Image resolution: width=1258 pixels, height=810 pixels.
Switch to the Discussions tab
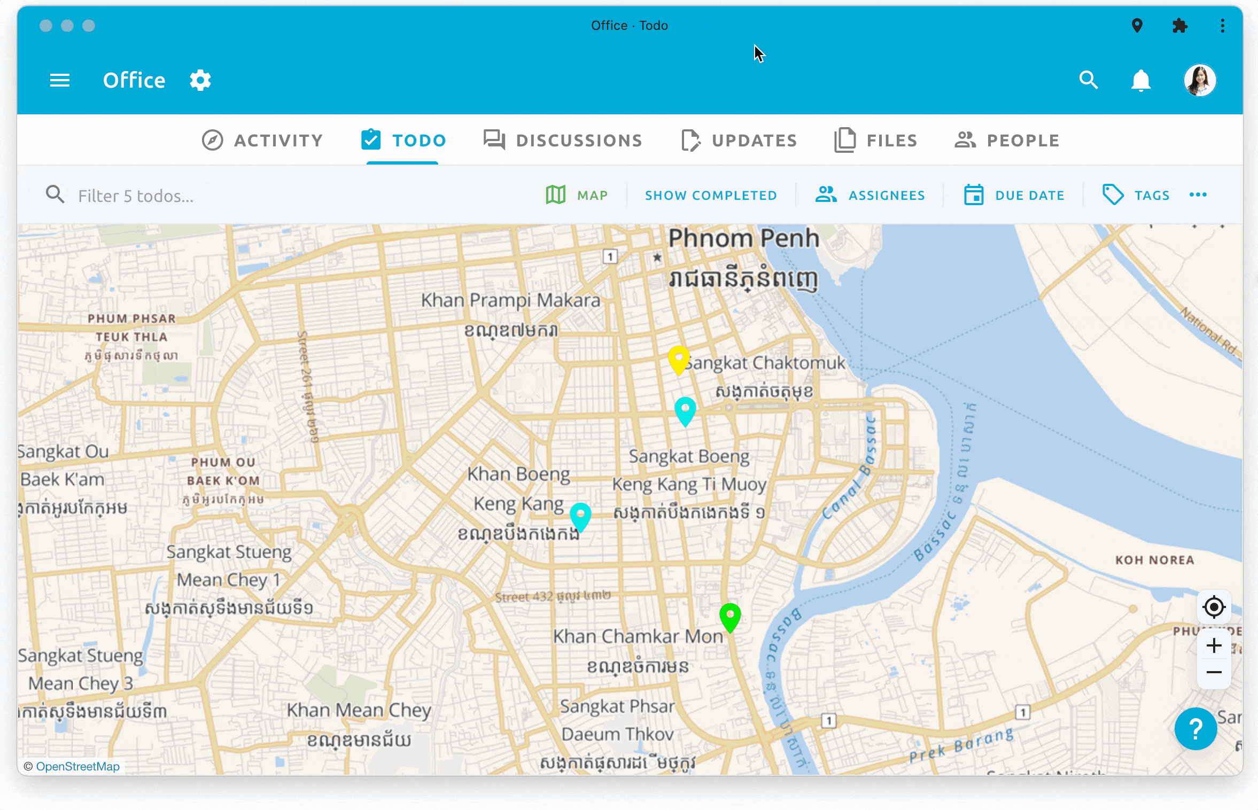point(563,140)
